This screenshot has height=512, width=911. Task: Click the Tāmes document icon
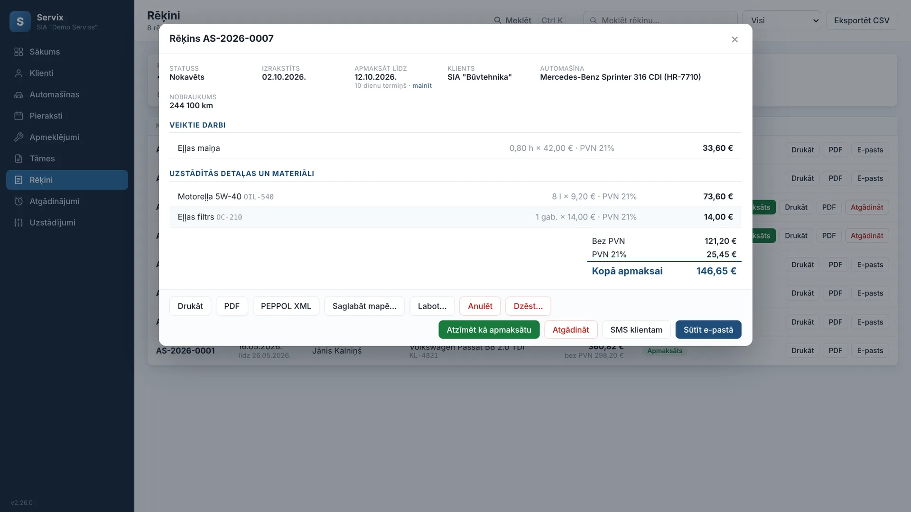[19, 158]
